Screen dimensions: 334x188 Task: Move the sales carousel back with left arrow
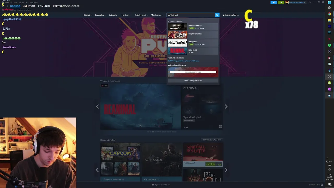click(x=97, y=170)
